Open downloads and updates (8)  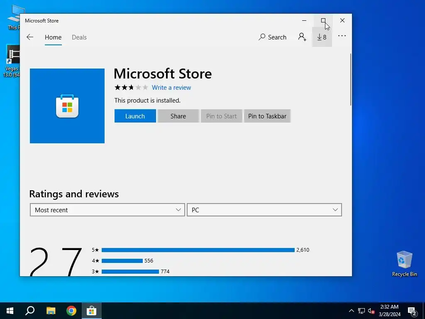[x=322, y=37]
